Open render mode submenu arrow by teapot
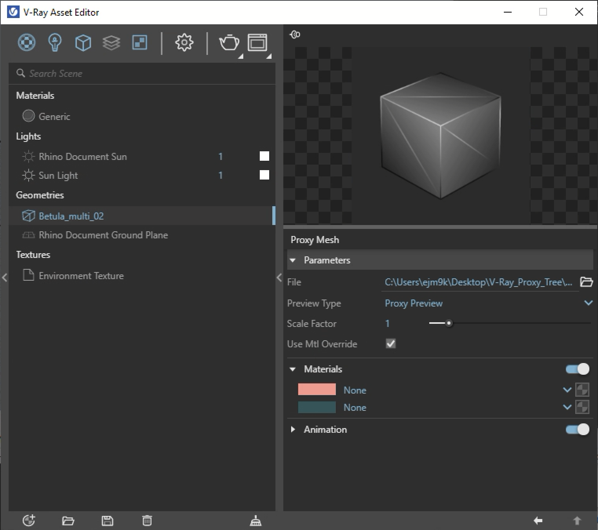Image resolution: width=598 pixels, height=530 pixels. pyautogui.click(x=241, y=56)
